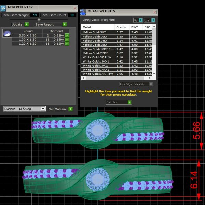Viewport: 205px width, 205px height.
Task: Select the White Gold:14K PdW row
Action: pos(117,74)
